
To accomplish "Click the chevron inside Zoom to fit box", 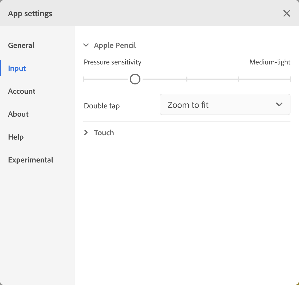I will (x=280, y=104).
